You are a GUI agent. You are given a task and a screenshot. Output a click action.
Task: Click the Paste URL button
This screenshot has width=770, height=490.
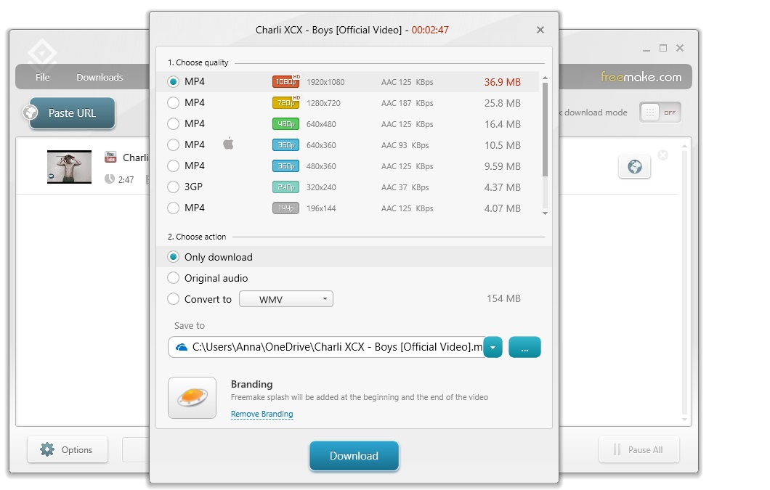[72, 113]
